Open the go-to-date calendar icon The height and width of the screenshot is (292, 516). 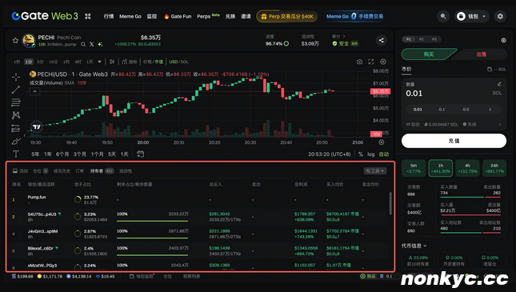point(140,154)
